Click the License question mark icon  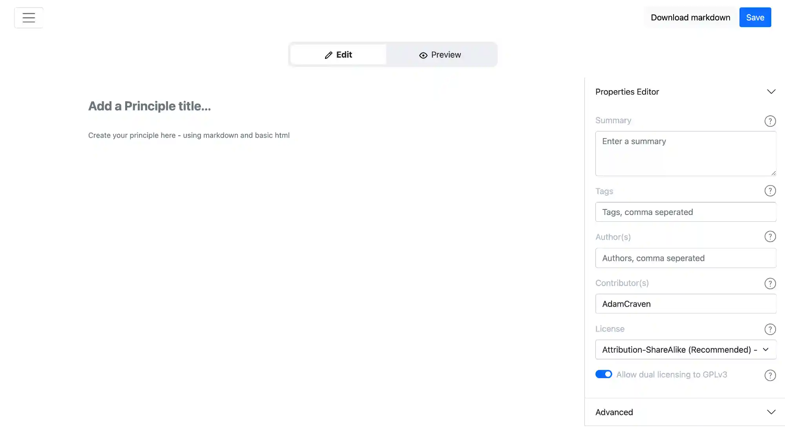point(770,329)
